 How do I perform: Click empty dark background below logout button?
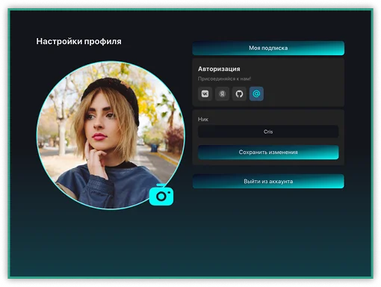click(268, 229)
